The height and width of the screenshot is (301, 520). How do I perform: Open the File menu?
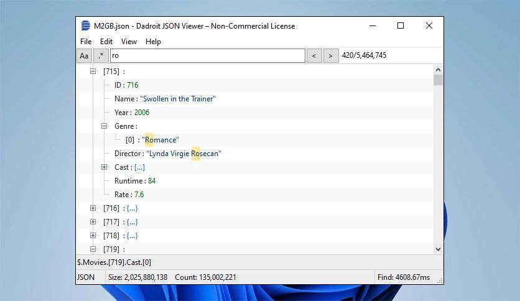coord(86,42)
